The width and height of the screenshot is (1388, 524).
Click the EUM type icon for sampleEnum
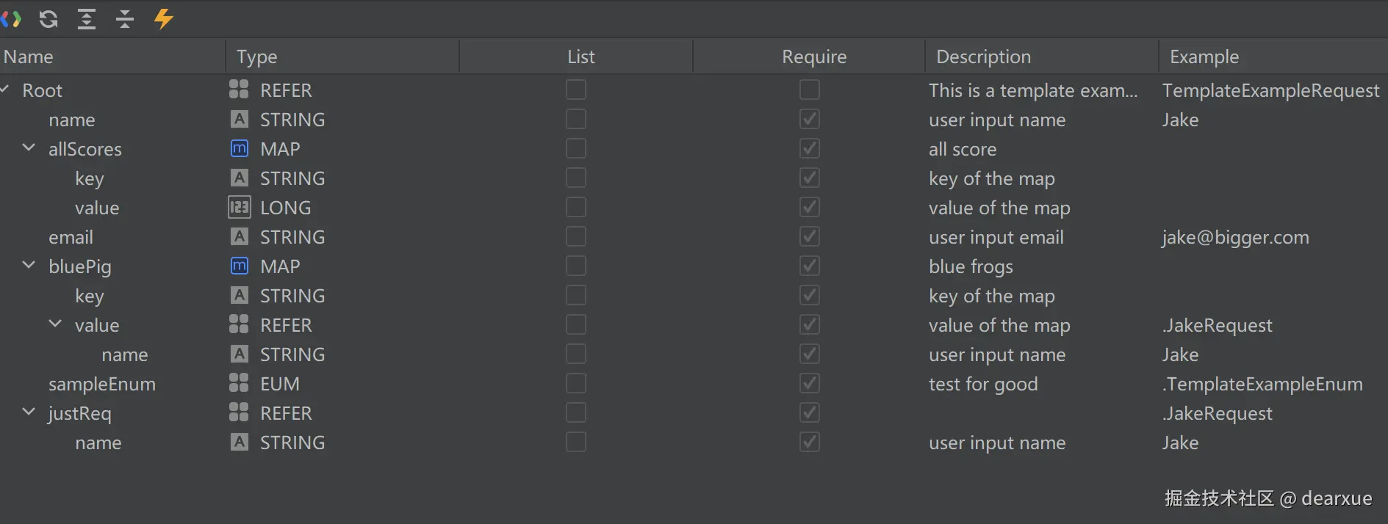(240, 384)
